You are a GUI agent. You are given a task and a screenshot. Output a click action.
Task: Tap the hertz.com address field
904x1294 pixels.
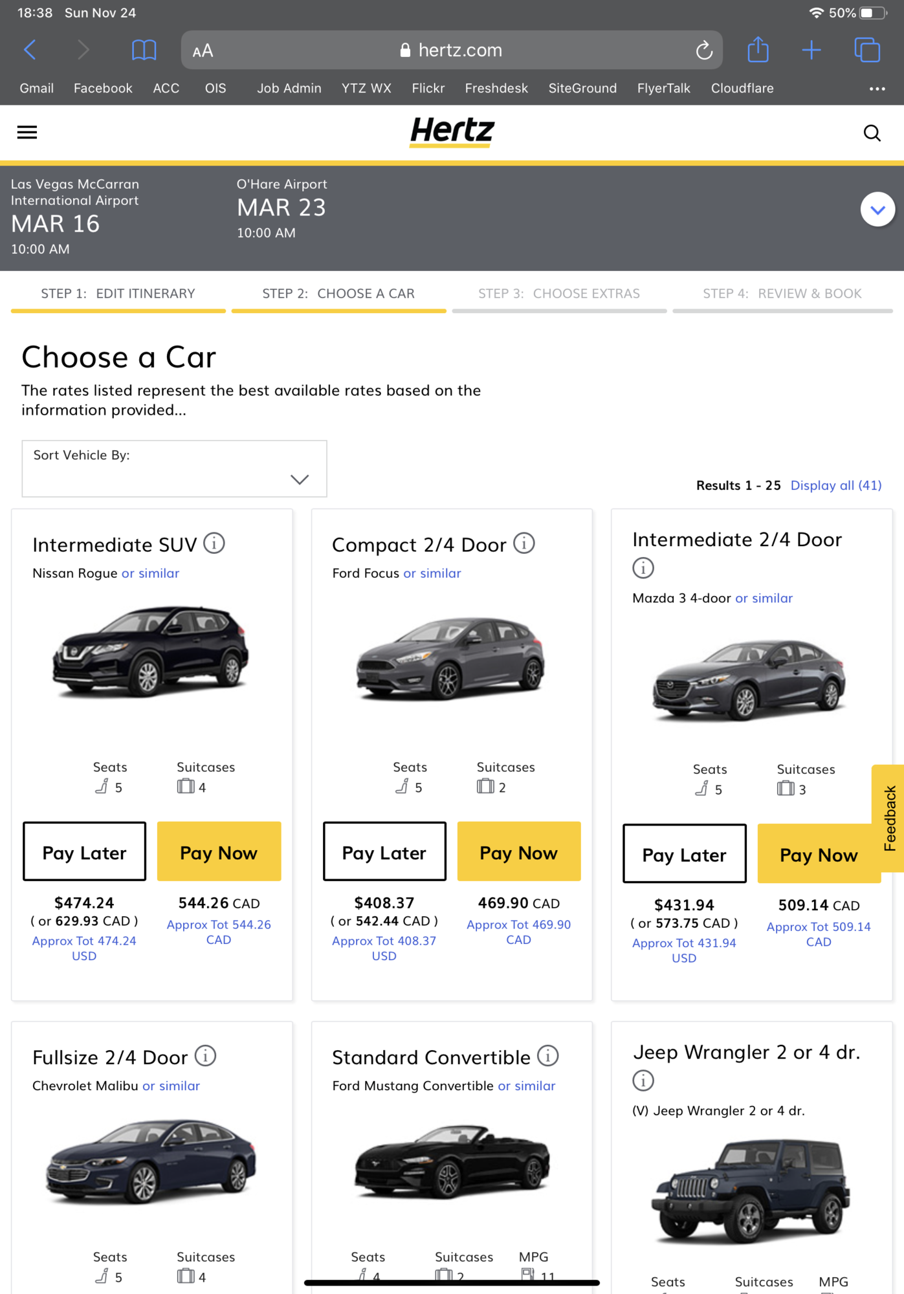pyautogui.click(x=452, y=50)
